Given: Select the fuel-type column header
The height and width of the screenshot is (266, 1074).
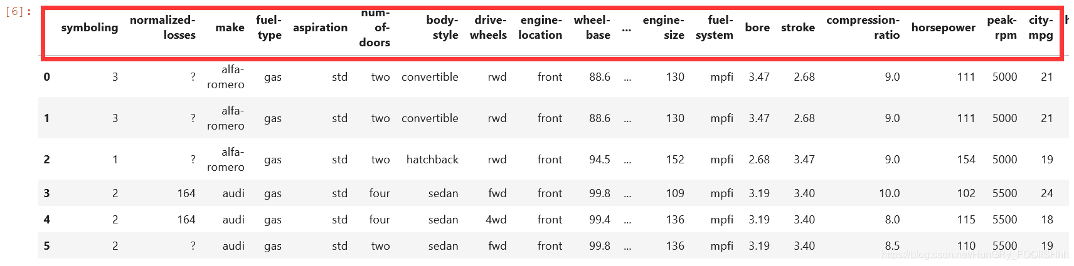Looking at the screenshot, I should coord(269,28).
